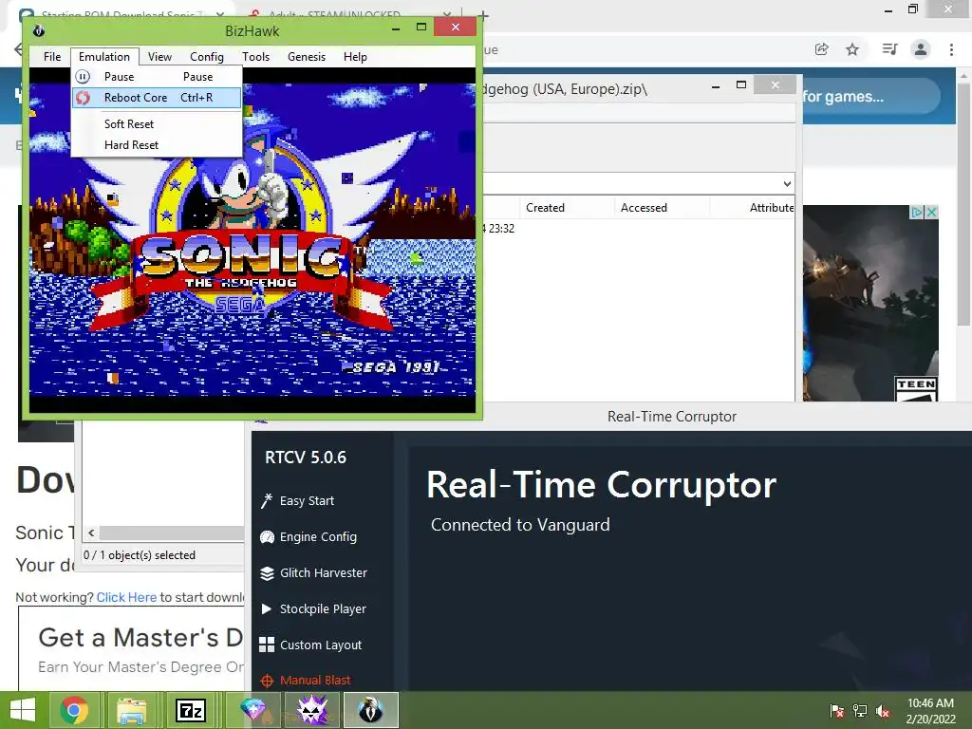Open Glitch Harvester in RTCV sidebar

click(313, 572)
